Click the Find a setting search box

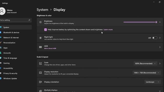click(x=16, y=20)
